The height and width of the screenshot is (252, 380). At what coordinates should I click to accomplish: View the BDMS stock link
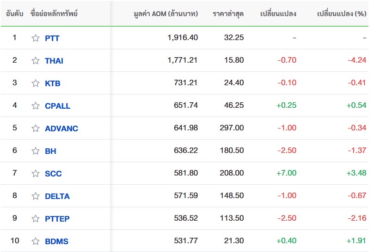(x=57, y=241)
